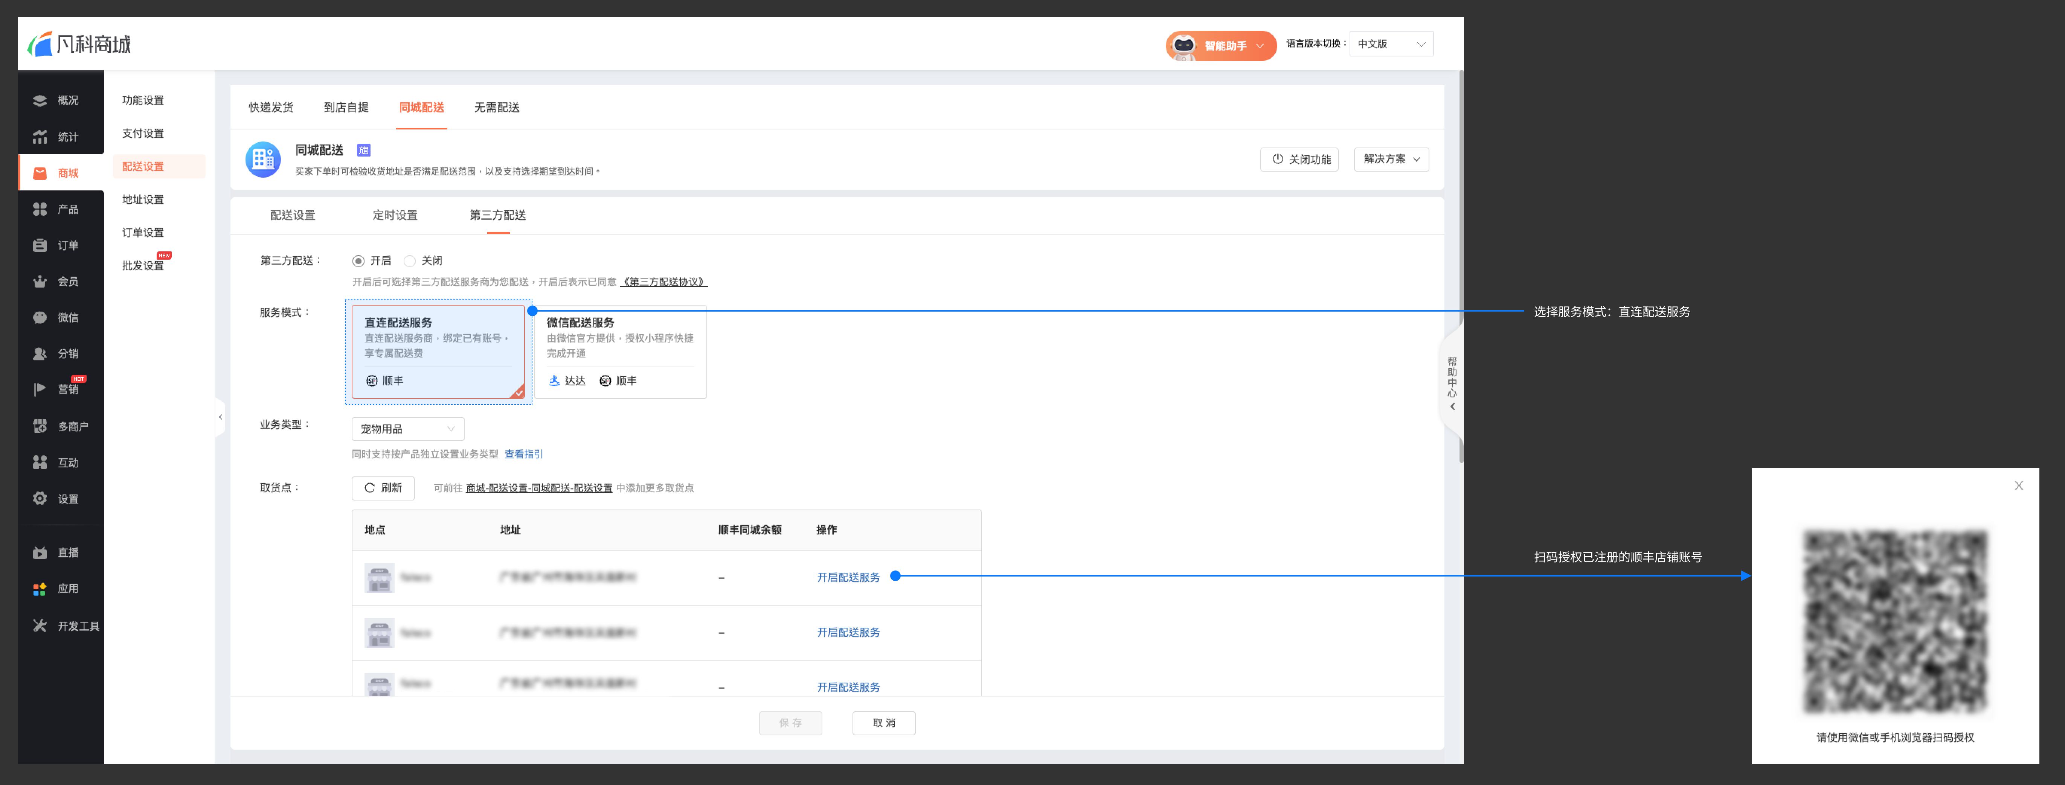Open the 产品 products sidebar icon
2065x785 pixels.
[x=39, y=209]
